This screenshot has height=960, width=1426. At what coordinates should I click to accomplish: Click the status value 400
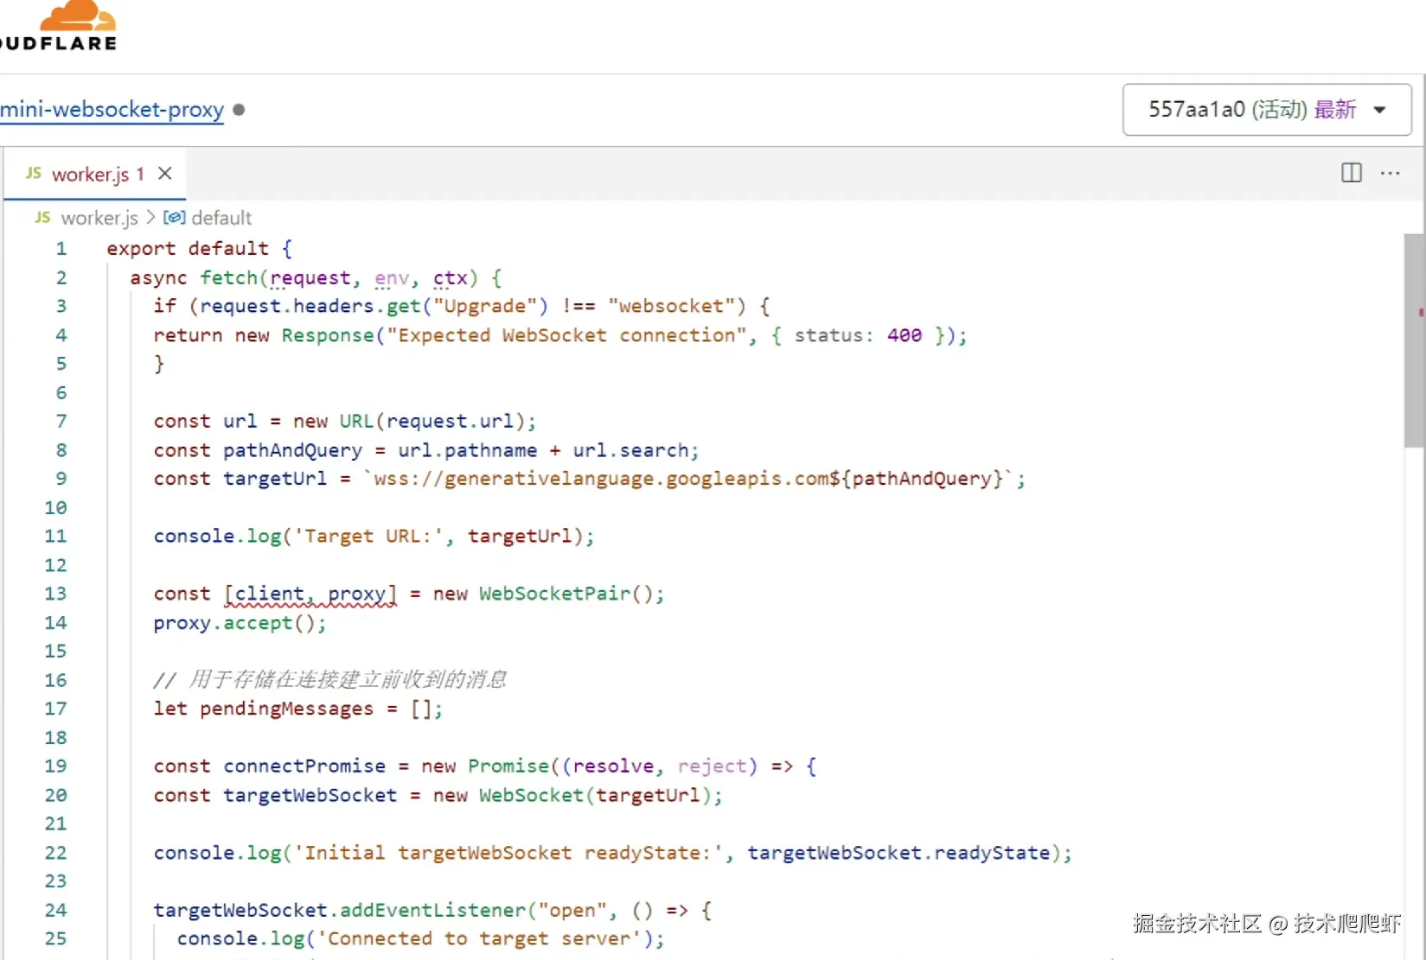click(905, 335)
